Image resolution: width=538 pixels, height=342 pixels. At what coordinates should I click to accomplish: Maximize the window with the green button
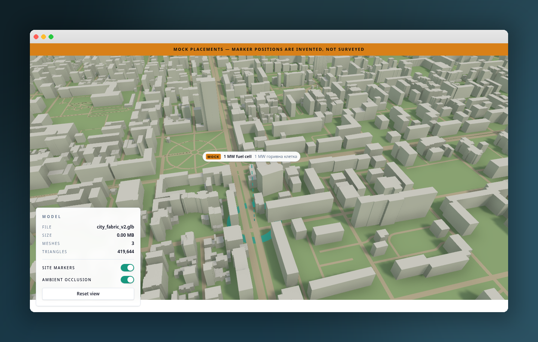point(51,37)
